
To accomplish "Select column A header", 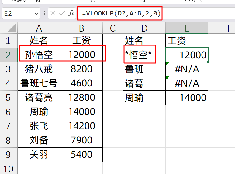I will [39, 28].
